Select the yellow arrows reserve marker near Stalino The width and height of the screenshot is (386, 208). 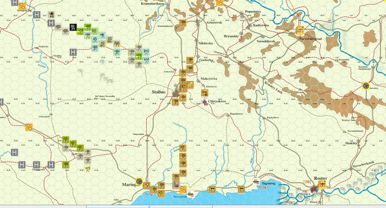[191, 85]
